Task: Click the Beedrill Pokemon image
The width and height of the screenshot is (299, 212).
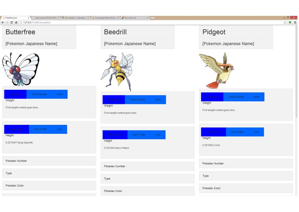Action: [x=117, y=72]
